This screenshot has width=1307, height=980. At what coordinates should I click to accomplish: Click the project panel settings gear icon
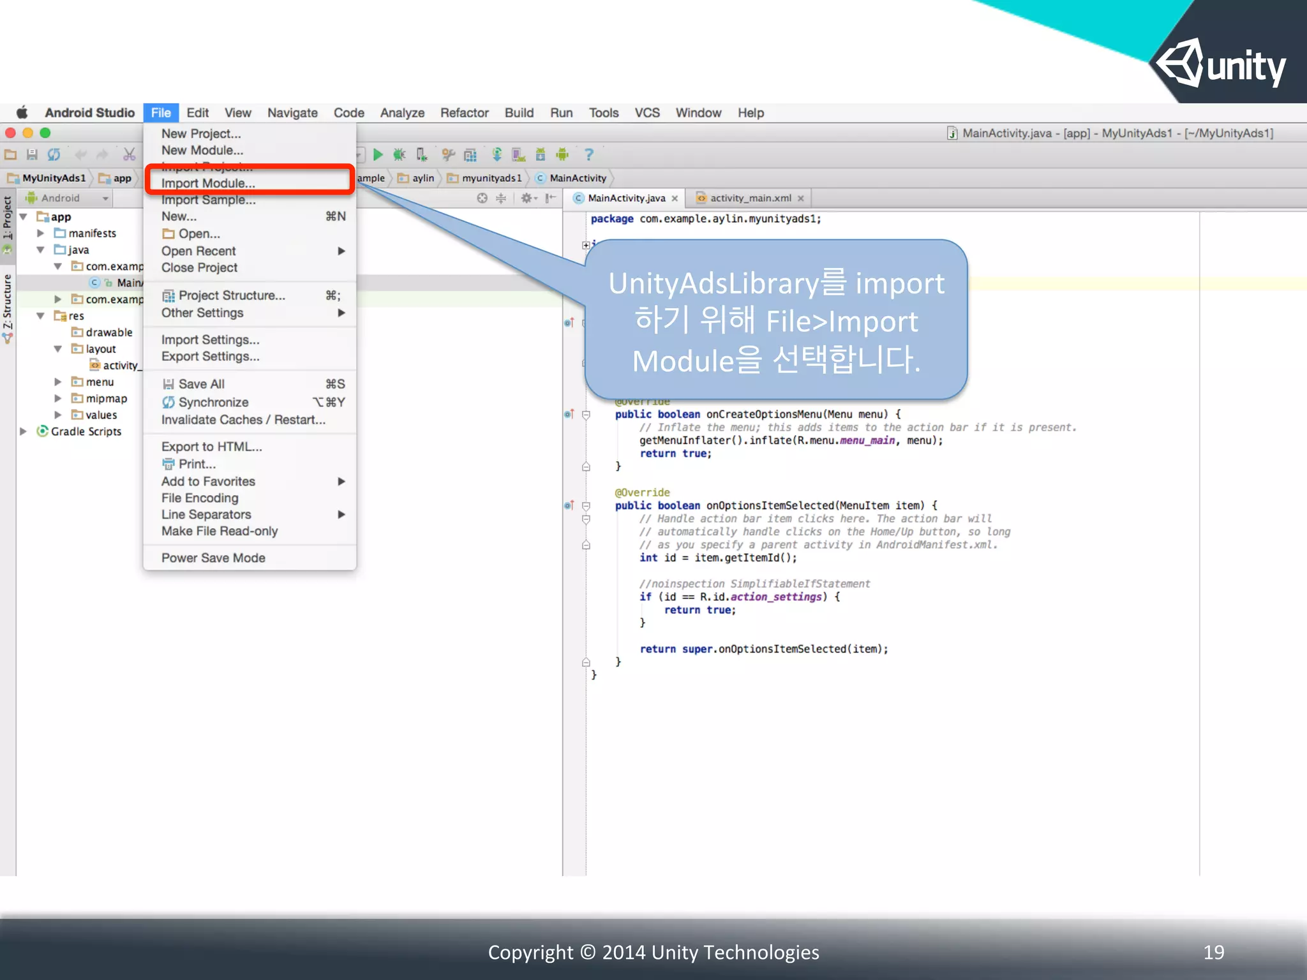(527, 198)
